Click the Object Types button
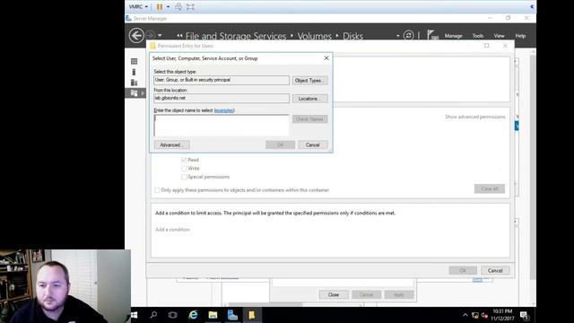The width and height of the screenshot is (574, 323). (x=309, y=80)
